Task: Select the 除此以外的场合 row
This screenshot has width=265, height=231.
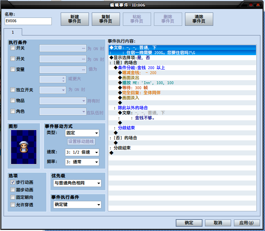Action: [x=182, y=108]
